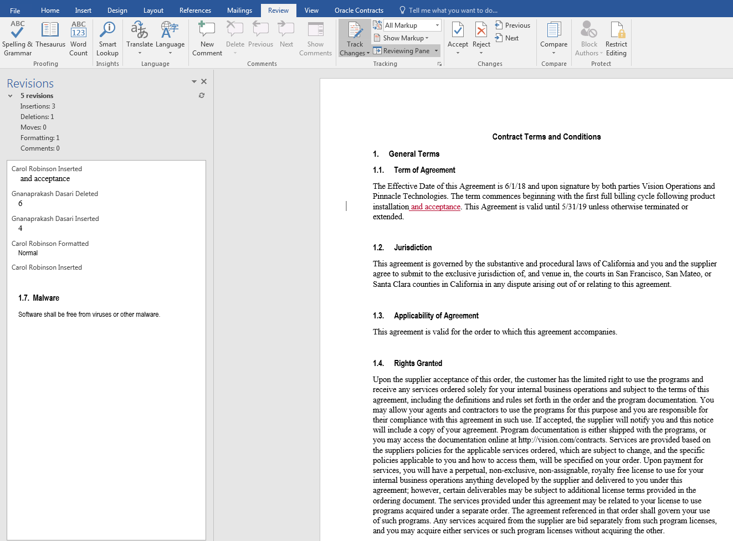The height and width of the screenshot is (541, 733).
Task: Add a New Comment
Action: (x=207, y=38)
